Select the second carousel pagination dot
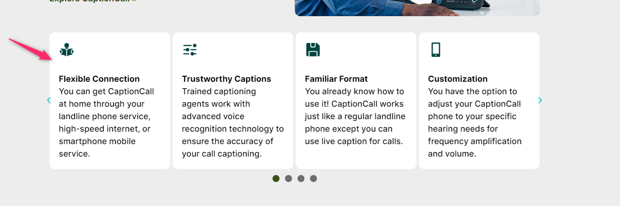 coord(288,178)
